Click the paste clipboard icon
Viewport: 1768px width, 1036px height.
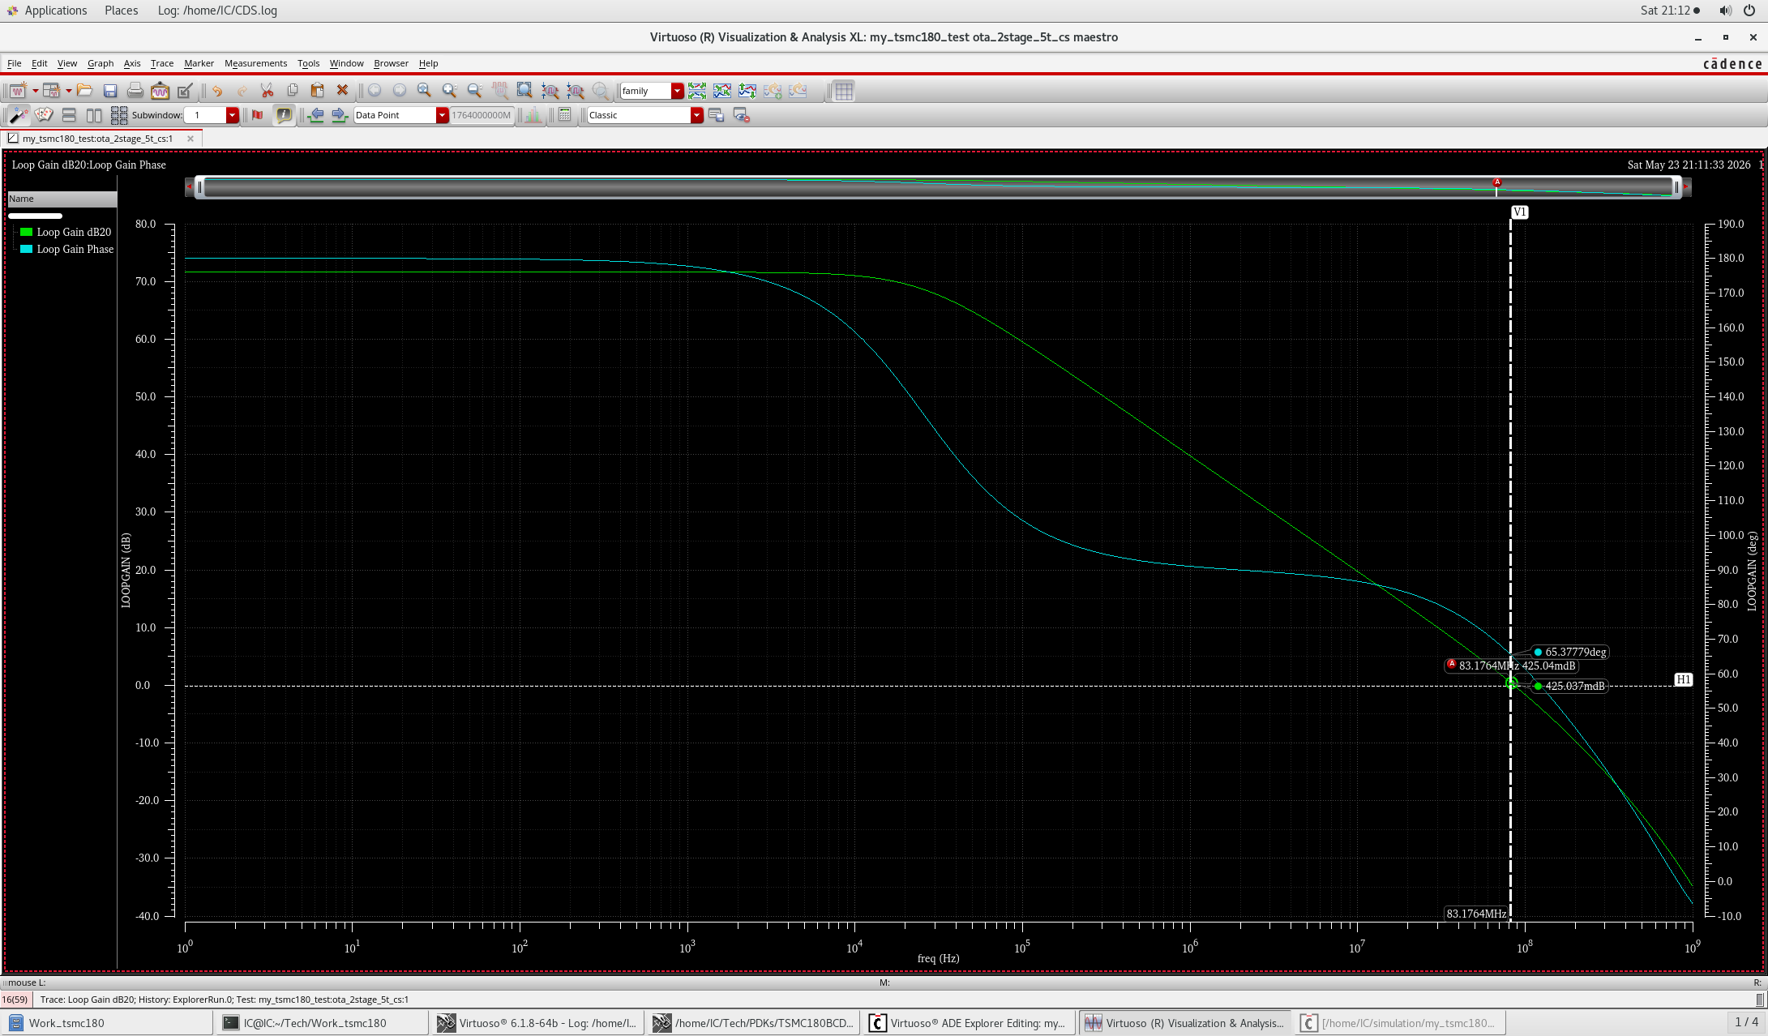(x=317, y=91)
